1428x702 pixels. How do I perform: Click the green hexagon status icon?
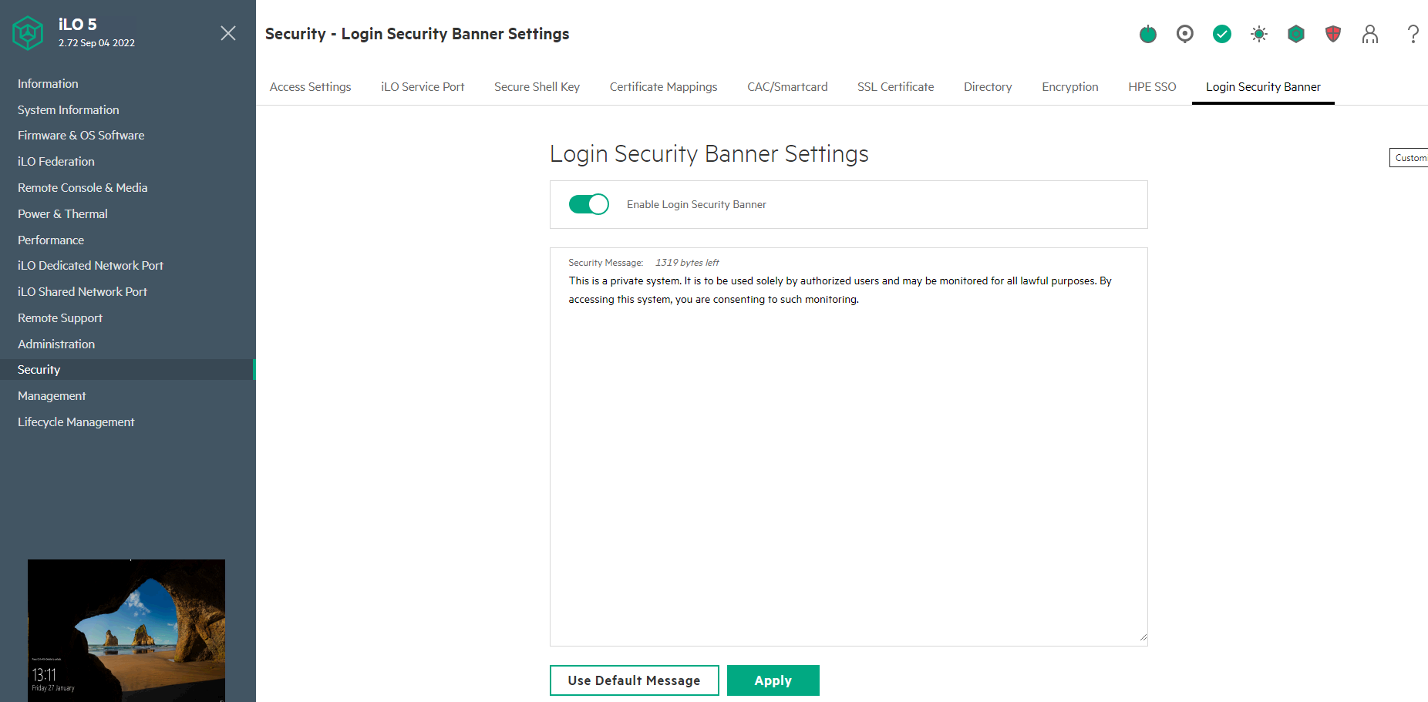(1295, 34)
